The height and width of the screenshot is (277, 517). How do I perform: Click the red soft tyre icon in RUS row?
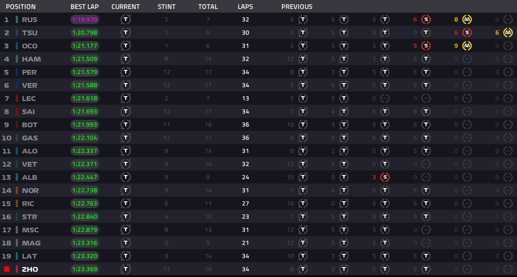(x=426, y=19)
